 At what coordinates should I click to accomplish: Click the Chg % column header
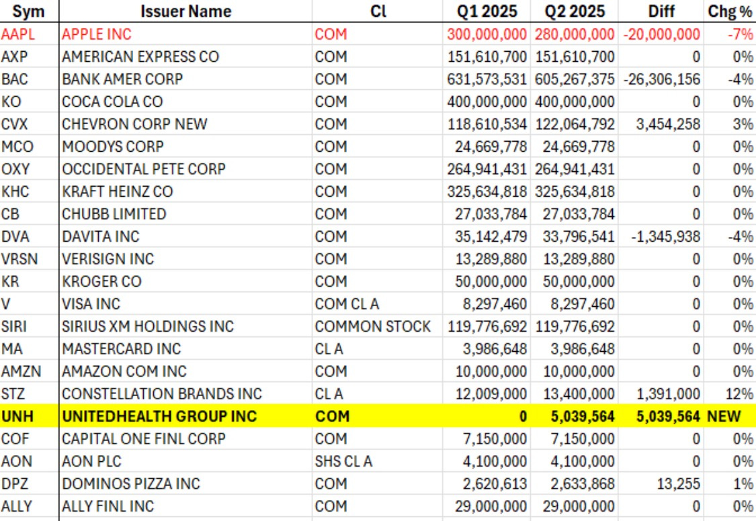point(730,11)
